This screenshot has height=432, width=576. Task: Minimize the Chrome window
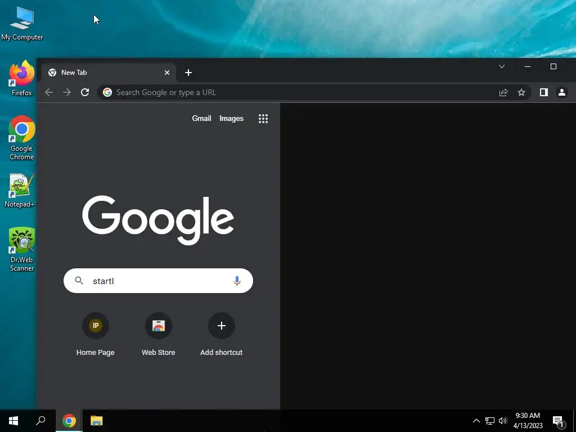click(528, 66)
